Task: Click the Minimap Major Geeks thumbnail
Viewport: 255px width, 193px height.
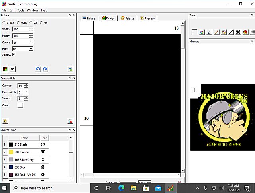Action: (223, 117)
